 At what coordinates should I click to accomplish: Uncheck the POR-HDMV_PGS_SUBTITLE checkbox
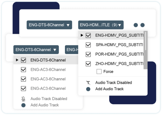(88, 54)
